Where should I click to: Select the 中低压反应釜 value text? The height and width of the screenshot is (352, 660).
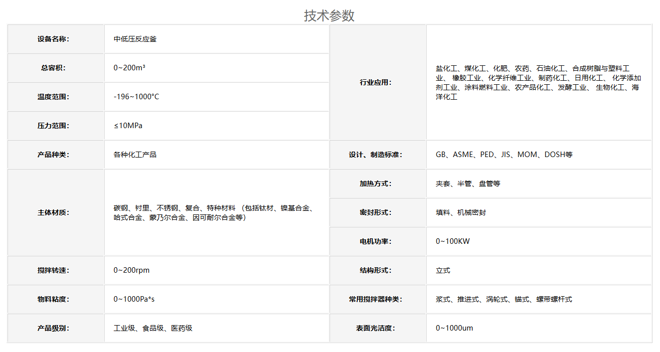(x=135, y=39)
